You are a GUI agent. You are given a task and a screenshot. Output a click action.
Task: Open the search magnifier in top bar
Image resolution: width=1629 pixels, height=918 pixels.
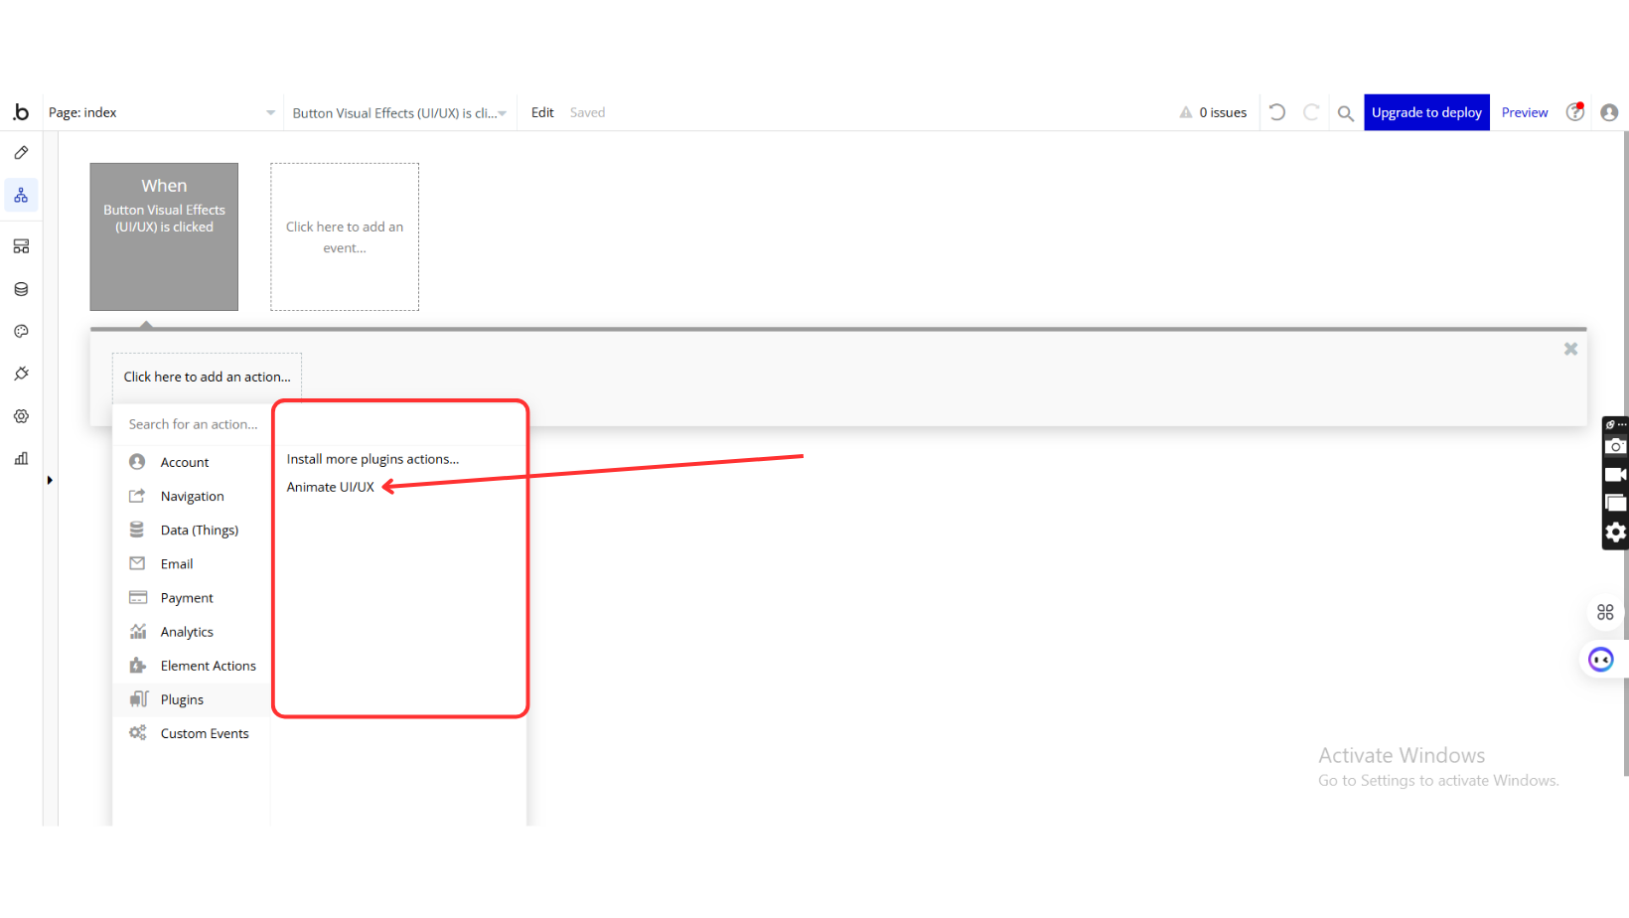click(1346, 113)
